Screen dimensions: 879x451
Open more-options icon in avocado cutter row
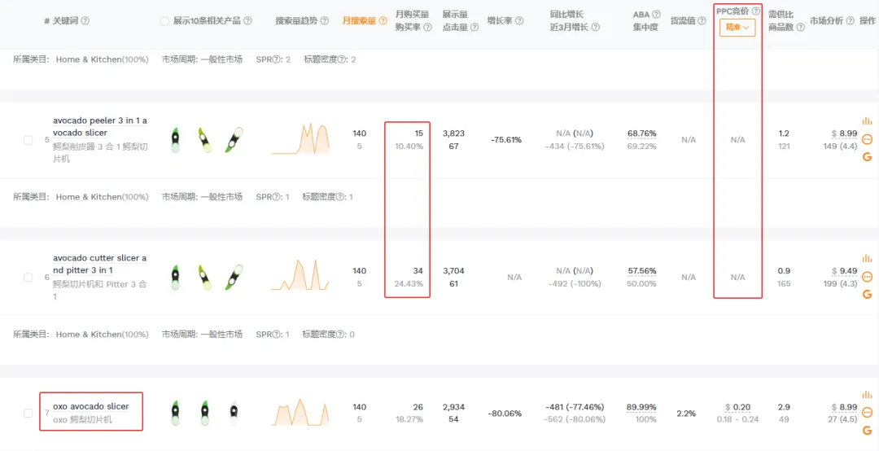[868, 277]
